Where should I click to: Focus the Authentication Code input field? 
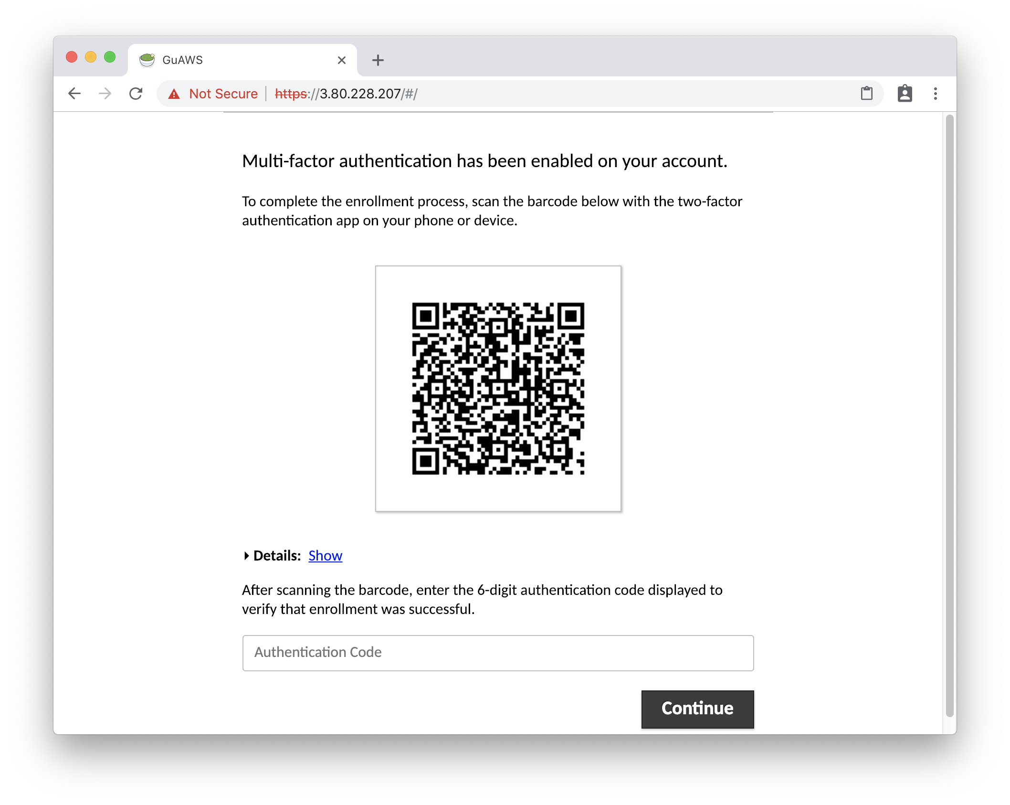[x=498, y=653]
